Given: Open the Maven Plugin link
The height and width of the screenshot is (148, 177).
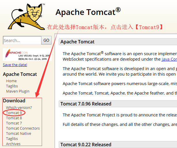Looking at the screenshot, I should pos(18,91).
